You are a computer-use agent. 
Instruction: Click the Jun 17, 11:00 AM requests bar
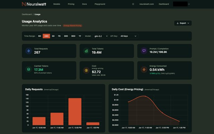pyautogui.click(x=57, y=119)
